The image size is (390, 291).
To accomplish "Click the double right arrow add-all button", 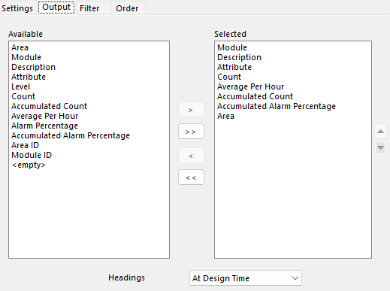I will tap(191, 132).
